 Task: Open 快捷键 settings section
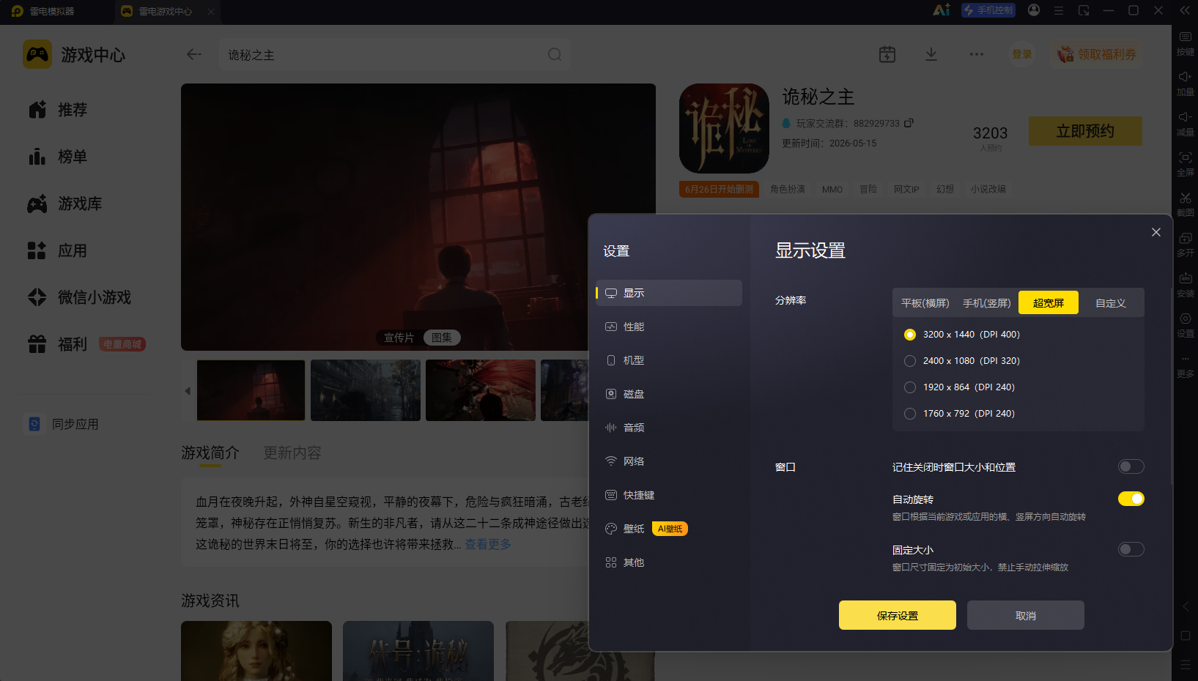(669, 495)
